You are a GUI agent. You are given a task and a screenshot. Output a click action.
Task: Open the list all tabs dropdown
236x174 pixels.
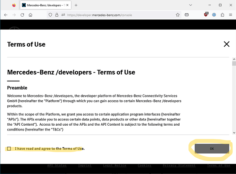point(191,5)
